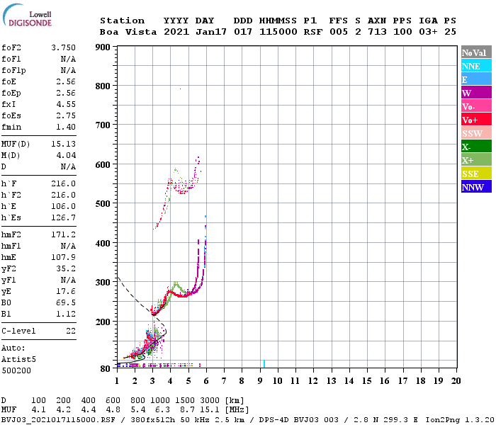
Task: Select the NoVal gray legend swatch
Action: [x=476, y=52]
